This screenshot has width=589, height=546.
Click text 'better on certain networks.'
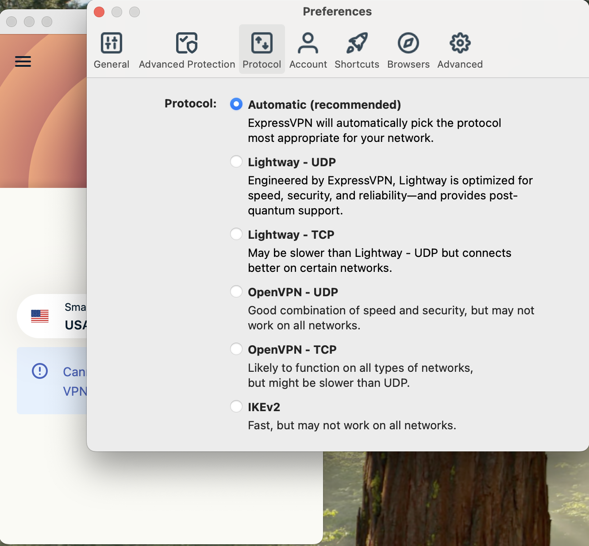point(320,268)
